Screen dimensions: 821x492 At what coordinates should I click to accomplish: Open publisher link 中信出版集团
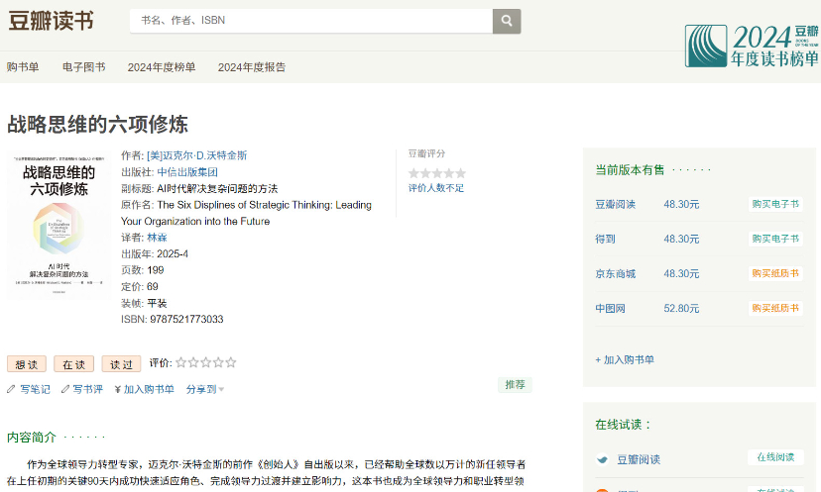pyautogui.click(x=187, y=172)
